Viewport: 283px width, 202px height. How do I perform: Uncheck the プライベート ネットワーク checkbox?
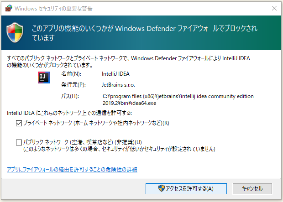tap(19, 124)
